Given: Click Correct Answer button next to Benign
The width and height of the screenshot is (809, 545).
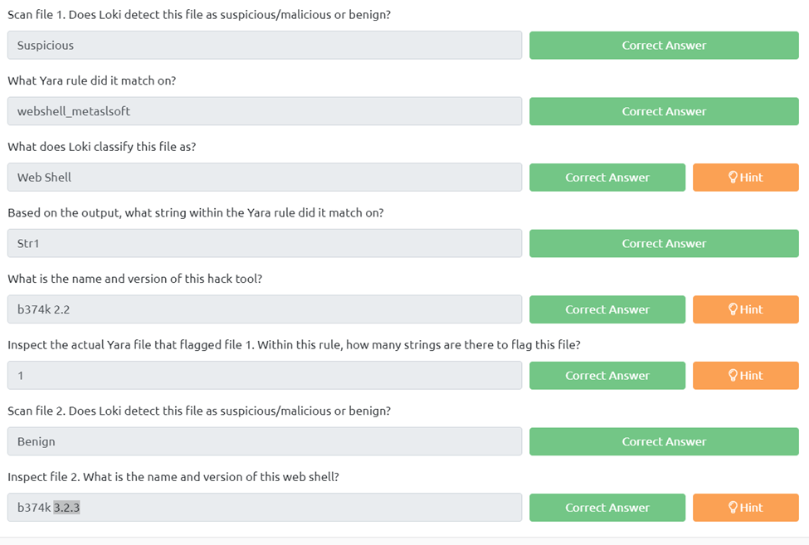Looking at the screenshot, I should click(x=664, y=441).
